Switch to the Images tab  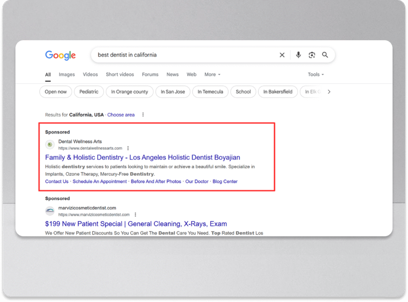click(67, 74)
